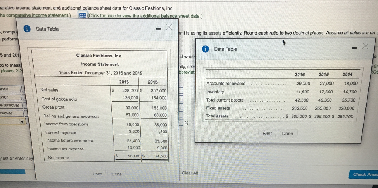The image size is (378, 188).
Task: Select Inventory 2015 value 17,300
Action: coord(326,92)
